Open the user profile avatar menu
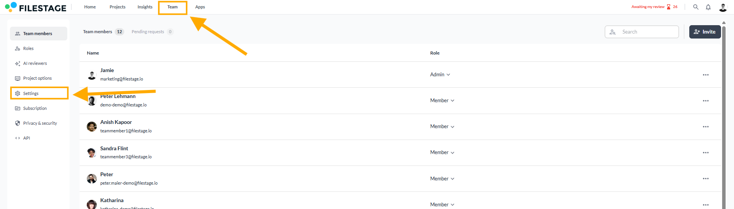The width and height of the screenshot is (734, 209). (723, 7)
